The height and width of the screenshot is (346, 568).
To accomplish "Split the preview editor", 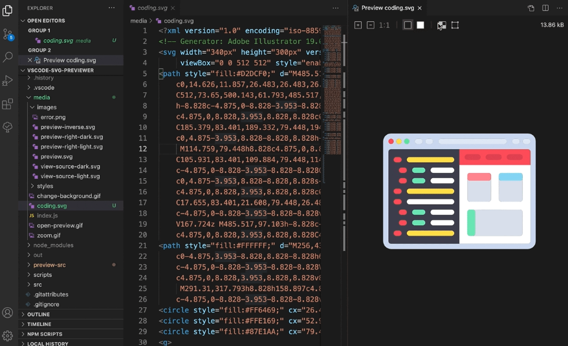I will tap(545, 8).
